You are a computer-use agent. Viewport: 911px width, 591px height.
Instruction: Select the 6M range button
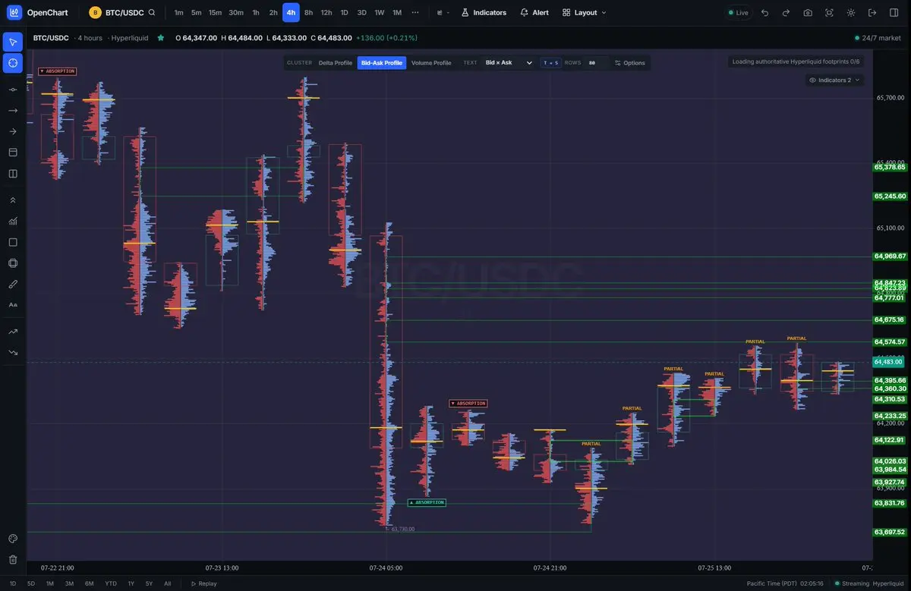[x=90, y=583]
